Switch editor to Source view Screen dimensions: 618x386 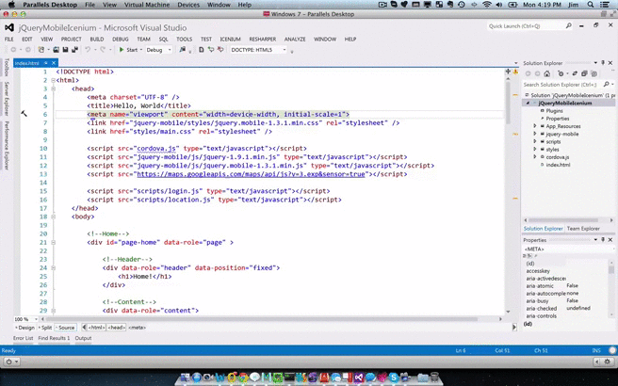coord(65,328)
